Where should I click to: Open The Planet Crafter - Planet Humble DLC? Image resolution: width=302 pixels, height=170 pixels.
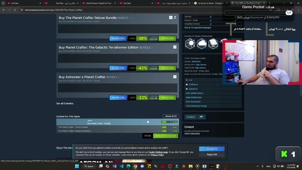tap(118, 127)
